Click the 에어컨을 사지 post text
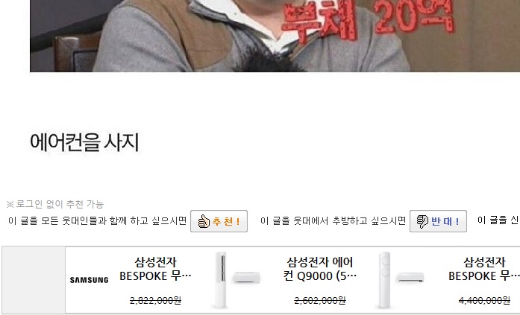The image size is (520, 315). (x=84, y=142)
